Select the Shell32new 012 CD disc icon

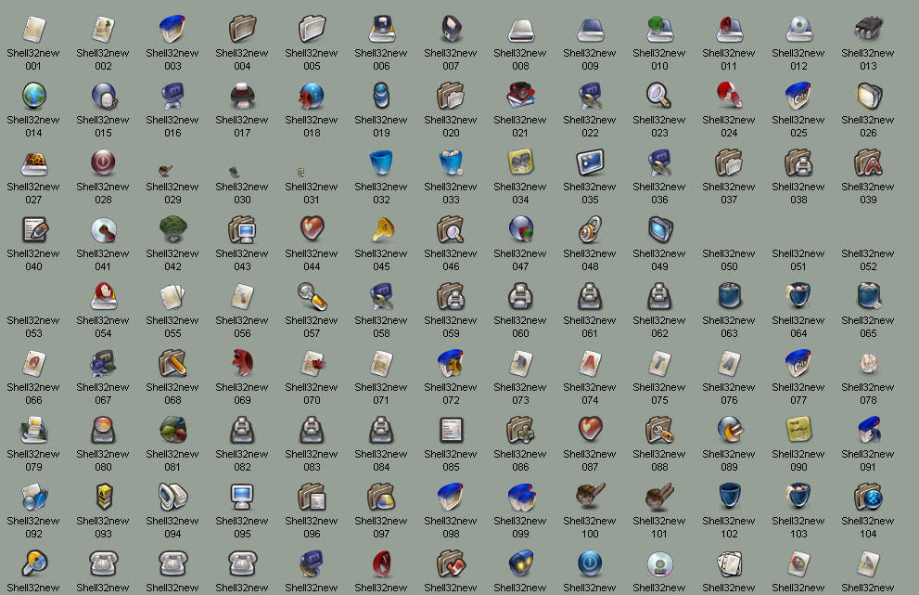click(x=798, y=28)
